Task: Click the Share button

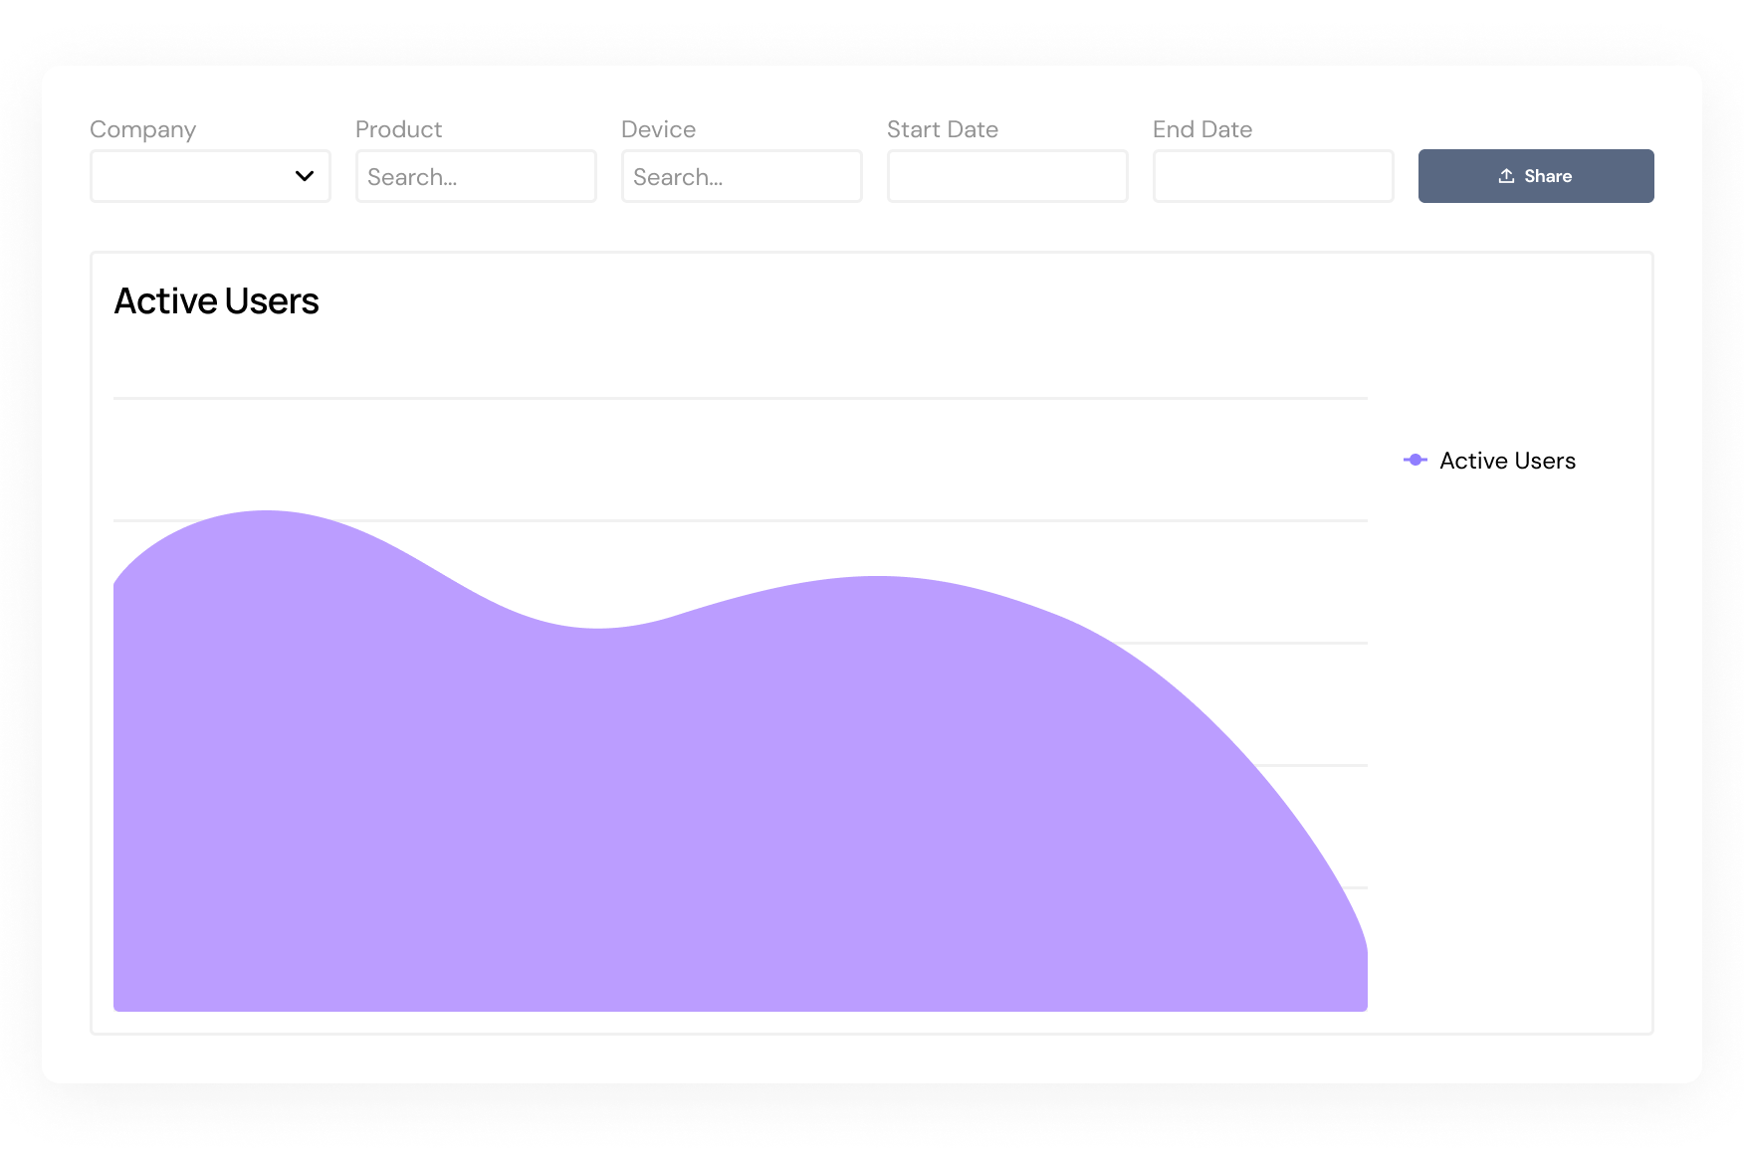Action: point(1536,176)
